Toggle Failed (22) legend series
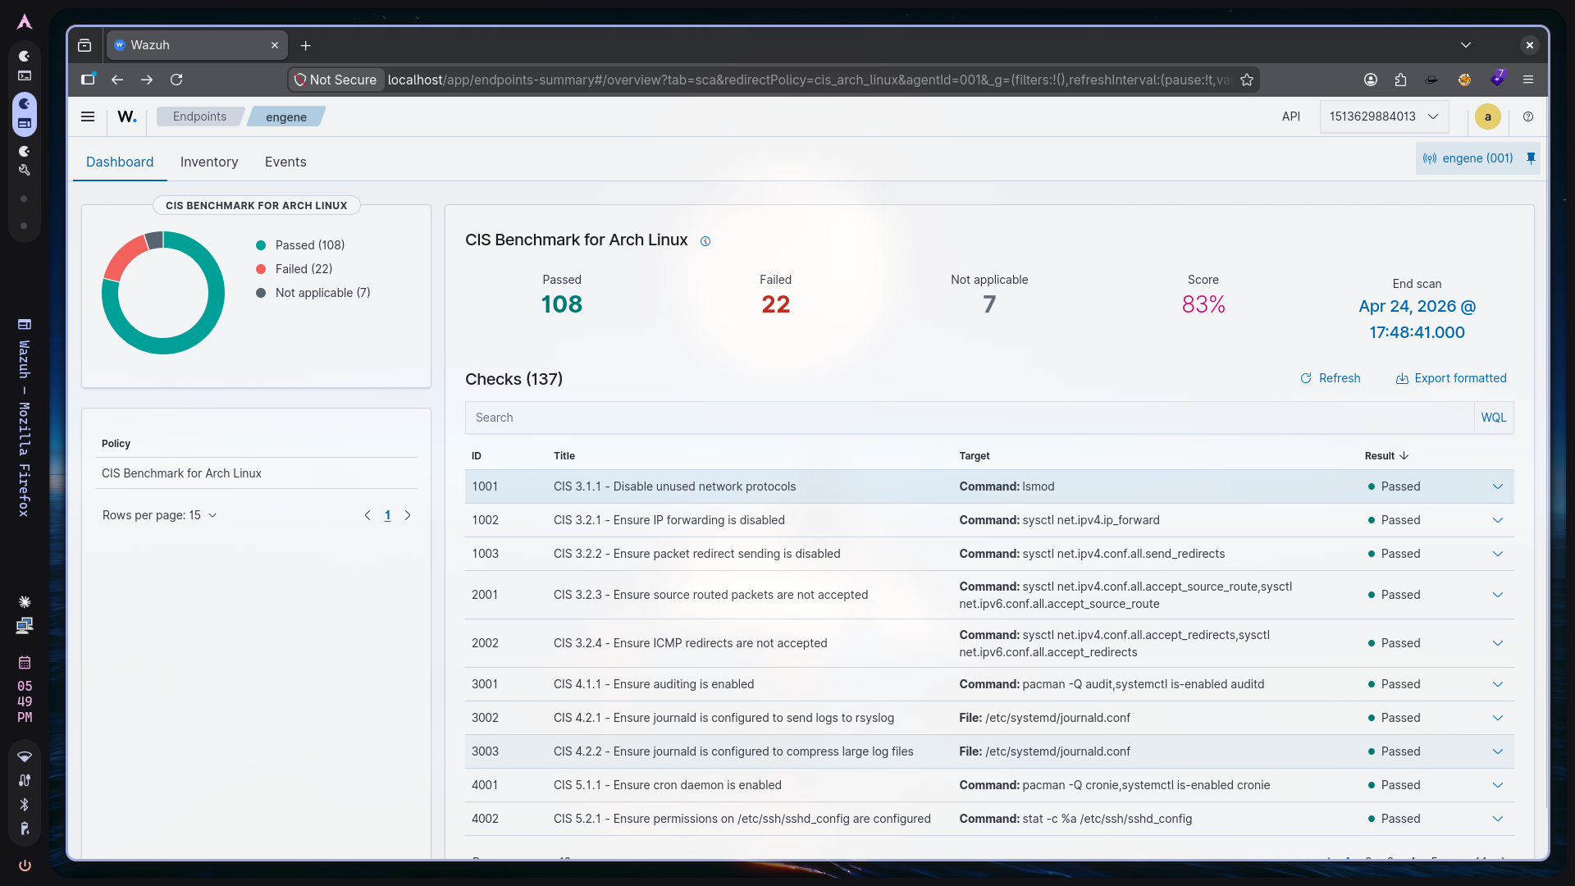The height and width of the screenshot is (886, 1575). point(303,269)
